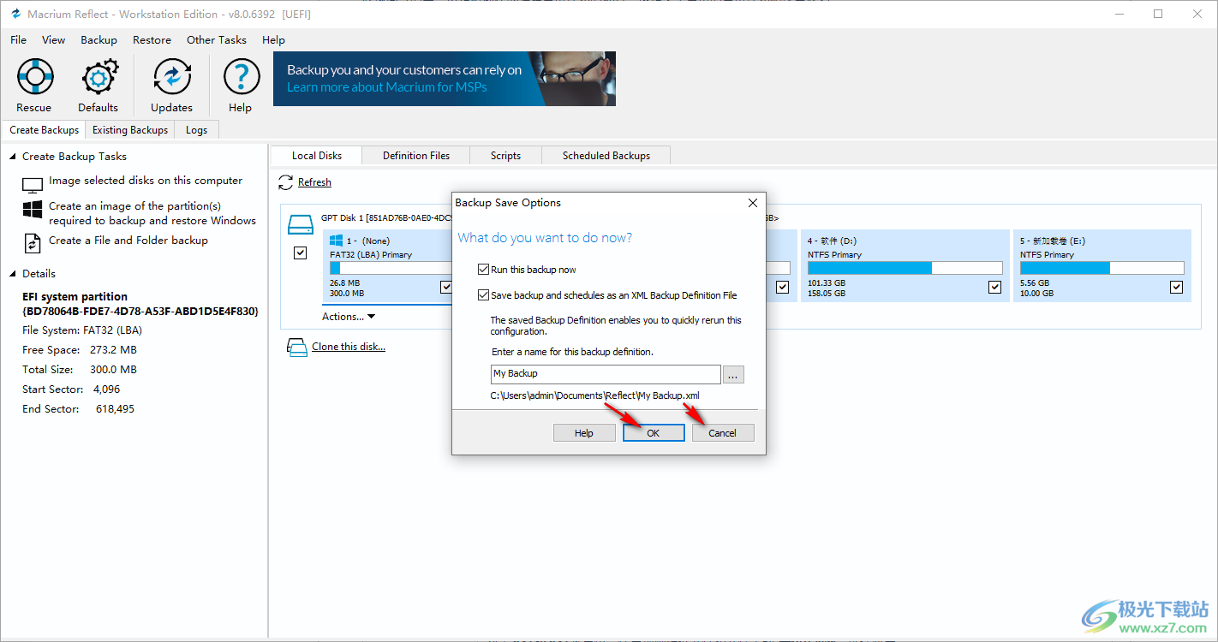Click the Total Size 300.0 MB value
This screenshot has width=1218, height=642.
point(113,370)
